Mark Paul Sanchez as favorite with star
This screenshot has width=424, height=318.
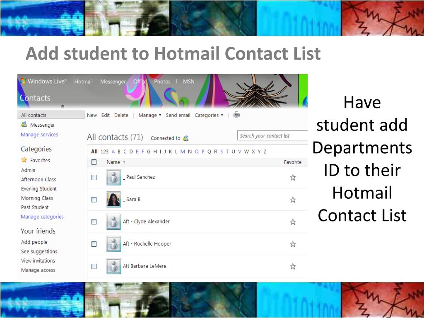[x=293, y=177]
